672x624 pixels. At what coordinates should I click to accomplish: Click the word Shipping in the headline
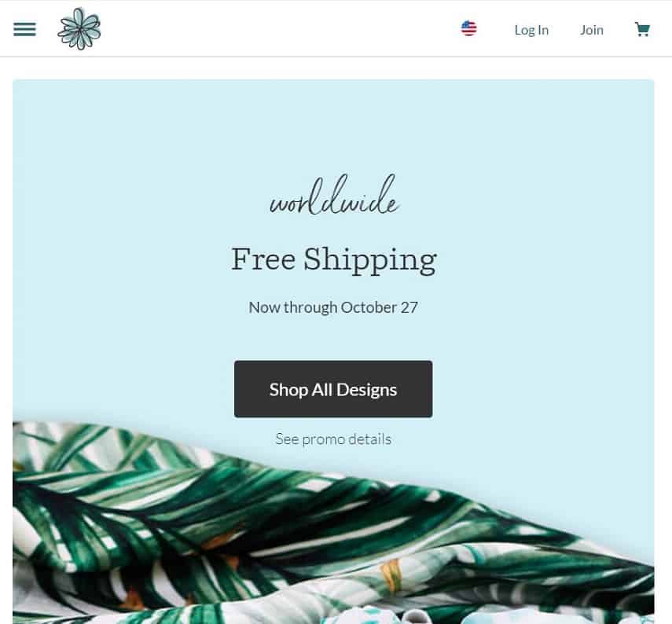[370, 259]
